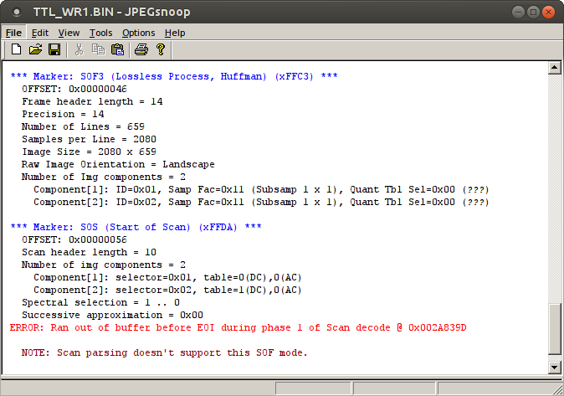Click the SOF3 marker heading line
The height and width of the screenshot is (396, 564).
tap(174, 76)
